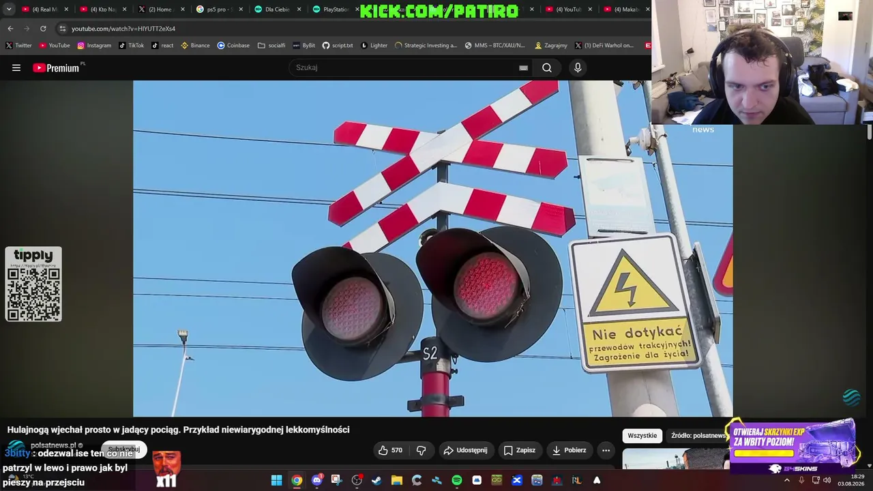Open Steam from the taskbar
This screenshot has height=491, width=873.
click(x=376, y=481)
